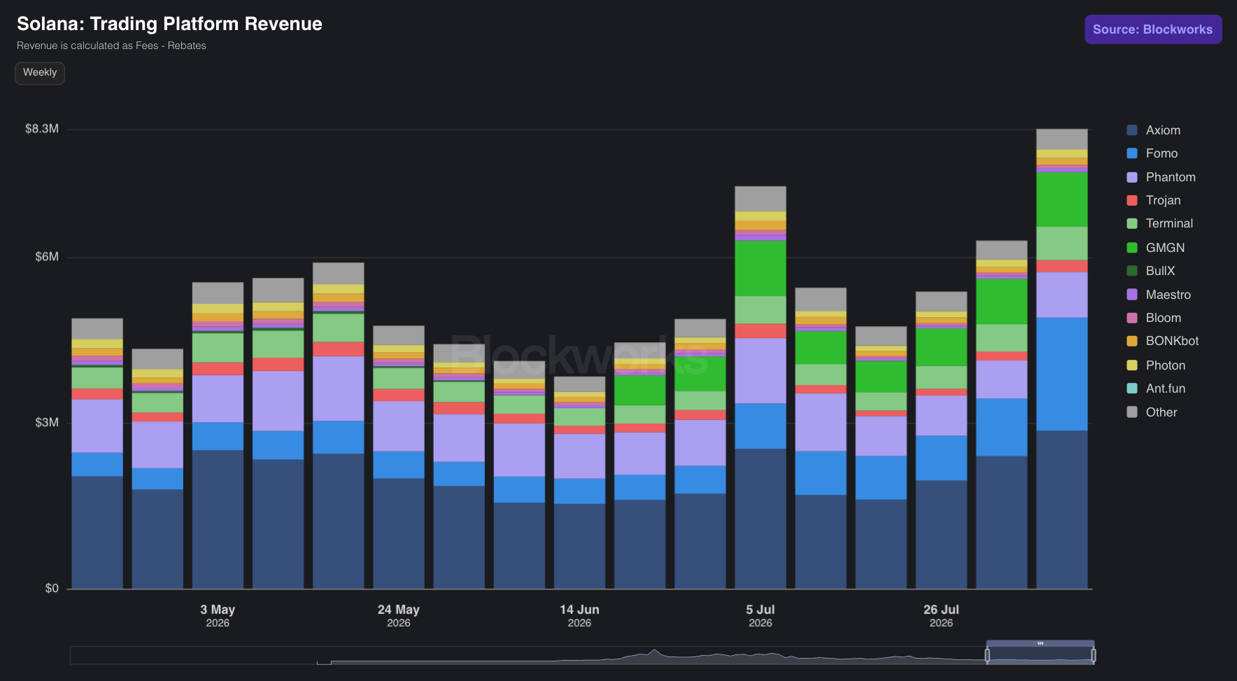Select the Phantom segment of the 24 May bar
This screenshot has height=681, width=1237.
coord(399,426)
